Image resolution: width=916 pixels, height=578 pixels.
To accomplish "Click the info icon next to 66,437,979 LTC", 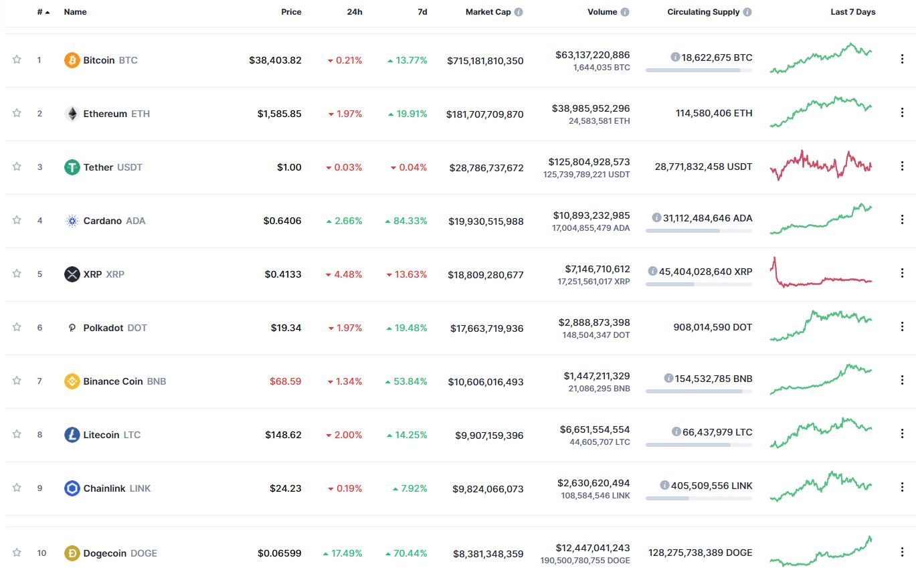I will (x=676, y=432).
